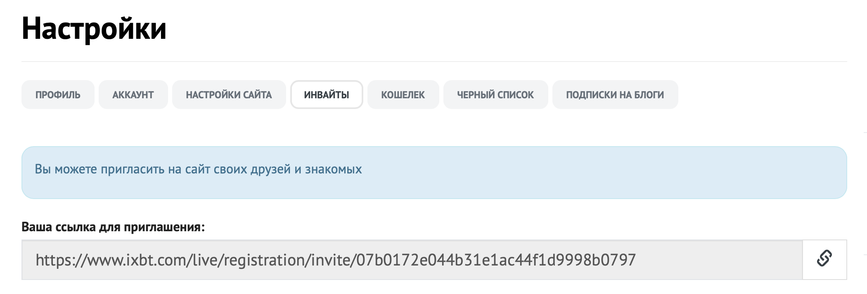Copy the invitation link with the chain icon
This screenshot has width=867, height=294.
[824, 259]
